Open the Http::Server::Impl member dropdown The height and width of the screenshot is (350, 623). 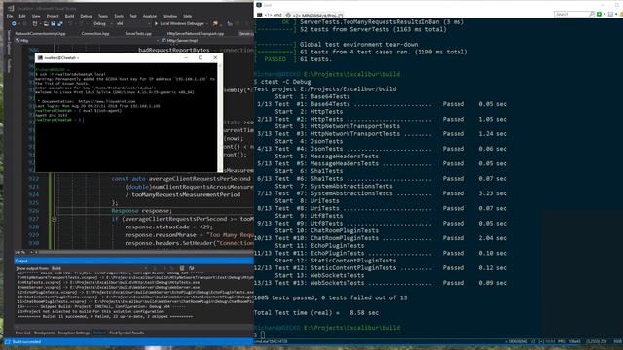[206, 41]
